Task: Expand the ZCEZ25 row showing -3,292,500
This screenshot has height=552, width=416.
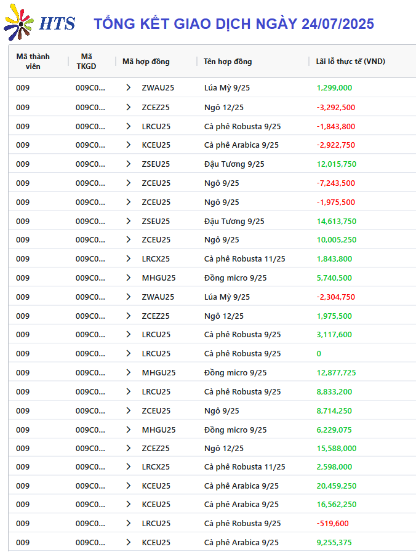Action: [x=129, y=107]
